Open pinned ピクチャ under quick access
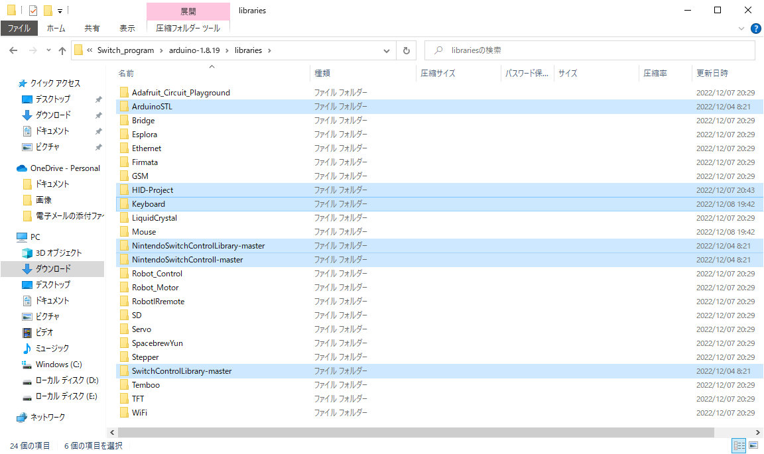 point(47,147)
